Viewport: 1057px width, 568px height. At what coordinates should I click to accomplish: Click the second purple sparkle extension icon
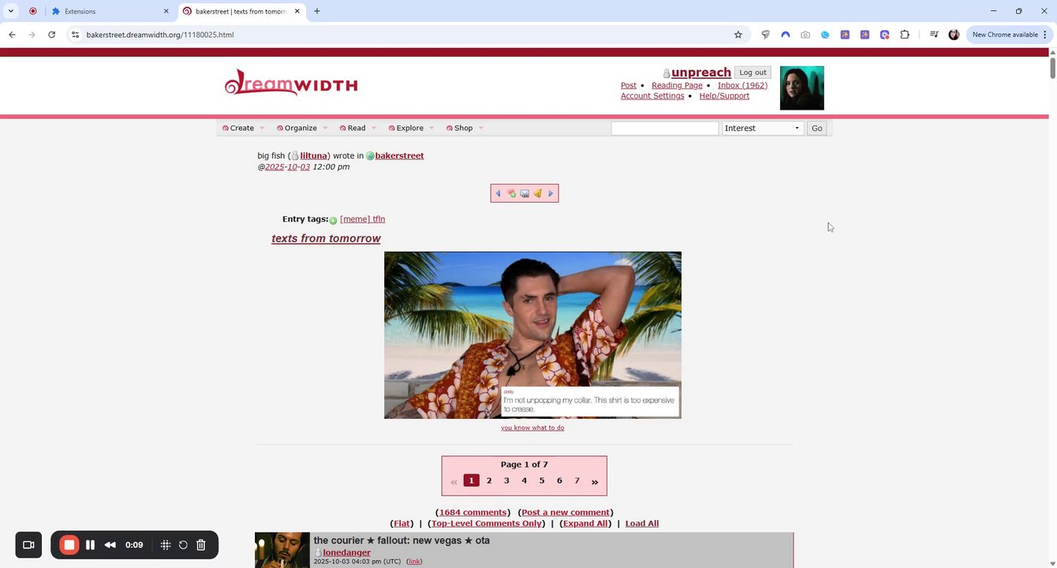[x=865, y=35]
